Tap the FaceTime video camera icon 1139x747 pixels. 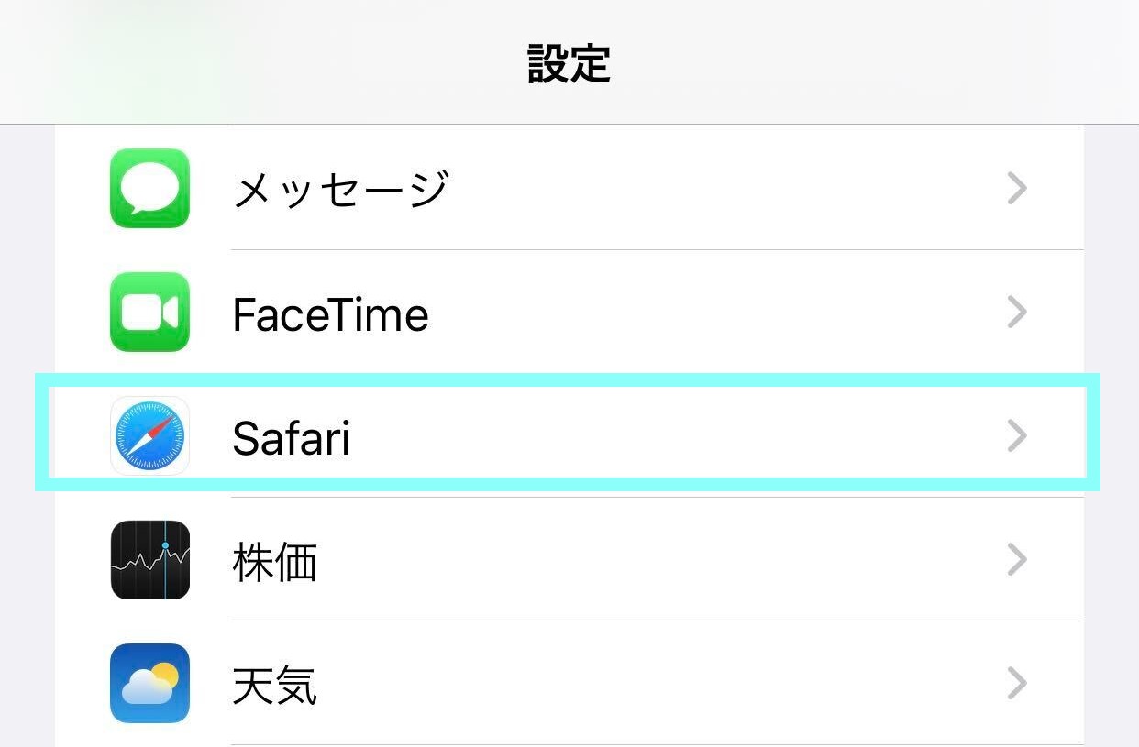[x=149, y=312]
